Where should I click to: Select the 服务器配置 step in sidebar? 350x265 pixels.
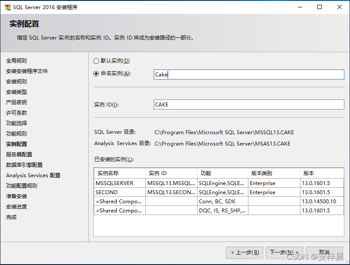tap(19, 155)
